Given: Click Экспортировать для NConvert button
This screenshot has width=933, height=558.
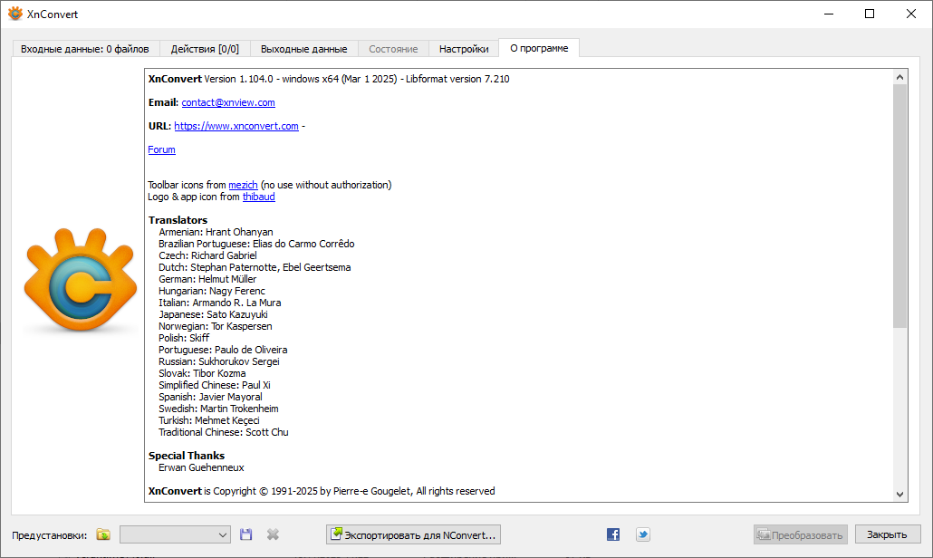Looking at the screenshot, I should (414, 534).
